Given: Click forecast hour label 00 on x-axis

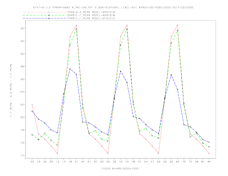Looking at the screenshot, I should pyautogui.click(x=32, y=162).
